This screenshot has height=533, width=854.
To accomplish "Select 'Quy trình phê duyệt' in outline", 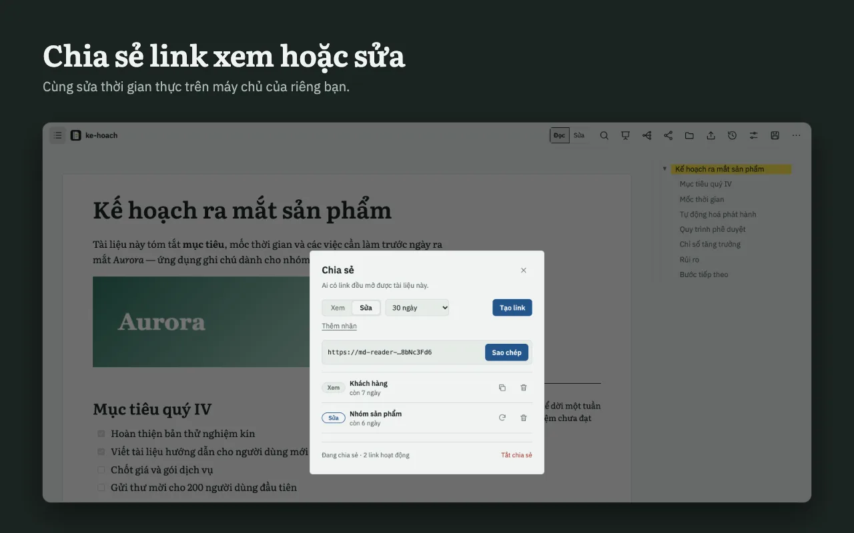I will tap(713, 229).
